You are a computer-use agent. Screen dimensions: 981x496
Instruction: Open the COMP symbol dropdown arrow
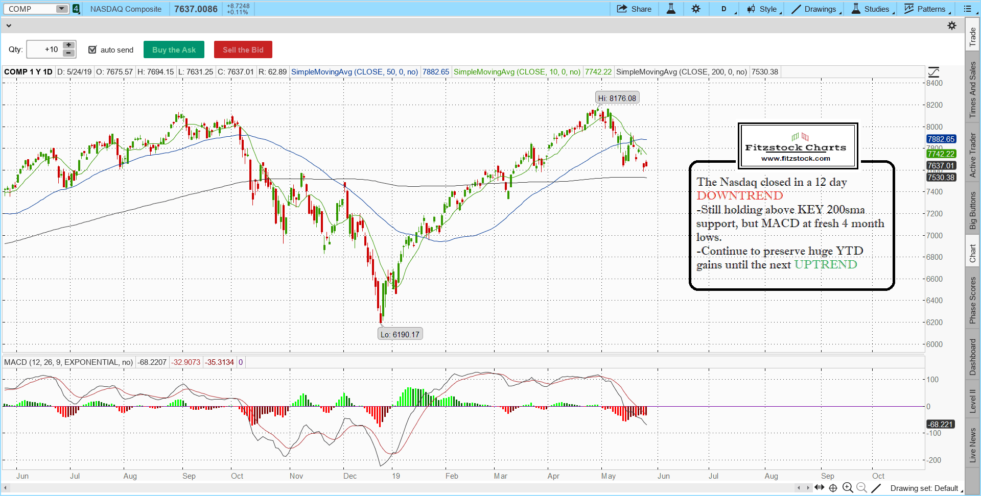(61, 9)
